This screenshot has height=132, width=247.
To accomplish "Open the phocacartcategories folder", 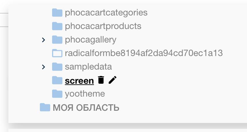I will (106, 13).
